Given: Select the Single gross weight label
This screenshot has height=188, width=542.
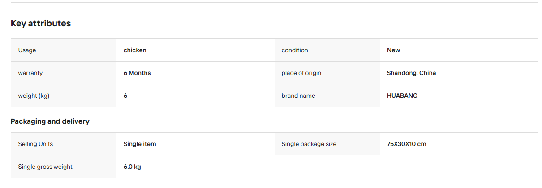Looking at the screenshot, I should click(45, 167).
